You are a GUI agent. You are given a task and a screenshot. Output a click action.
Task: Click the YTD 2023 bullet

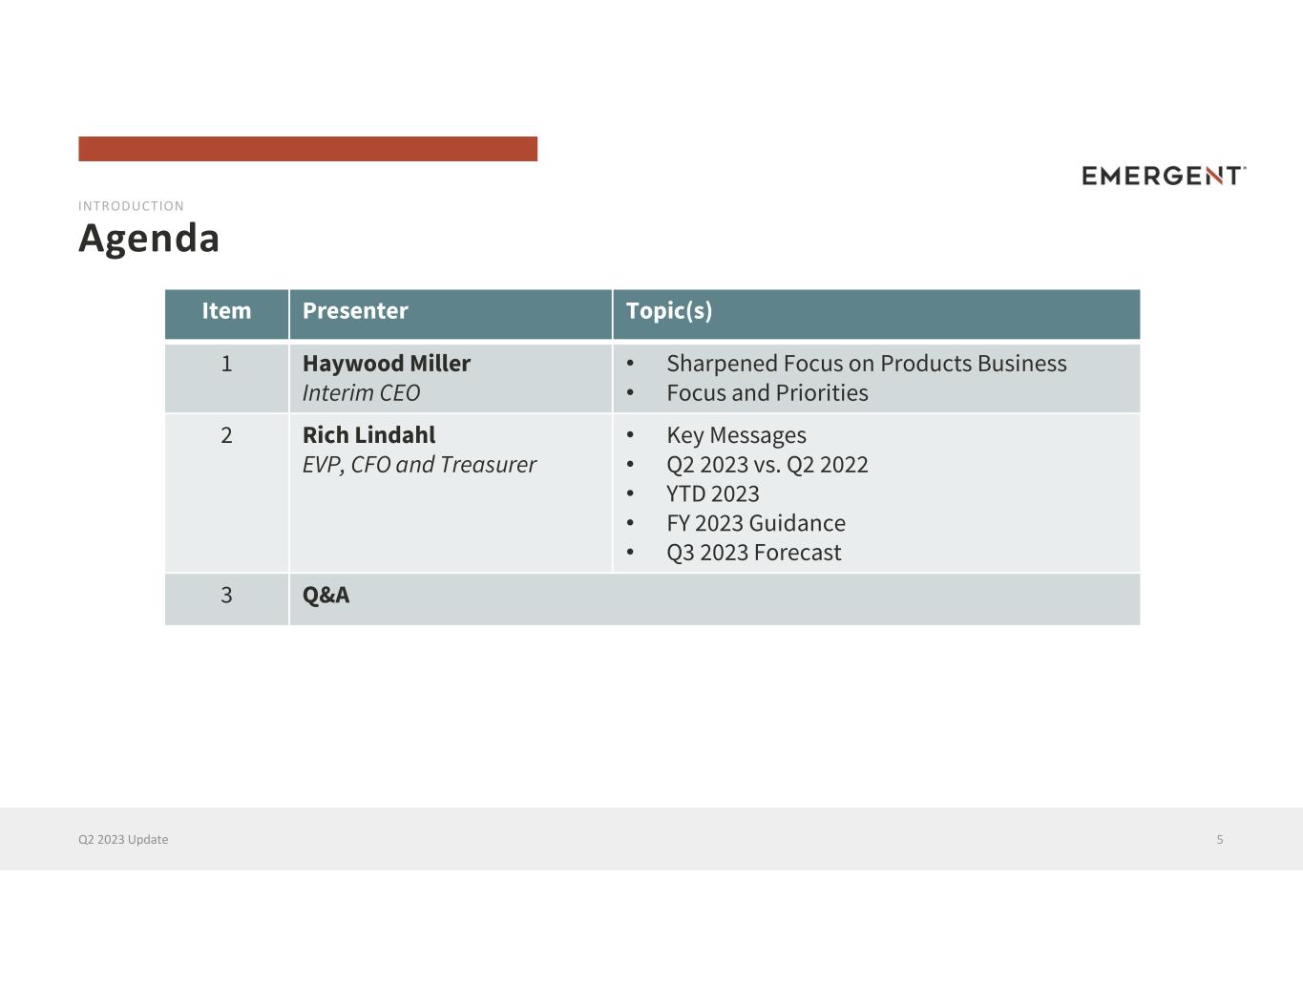(713, 494)
